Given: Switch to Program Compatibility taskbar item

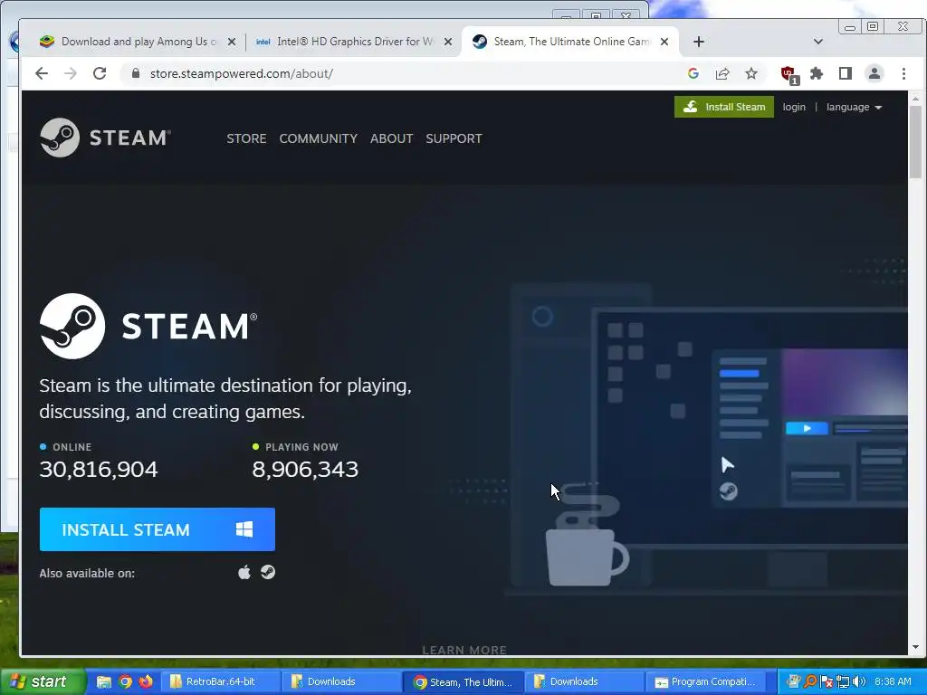Looking at the screenshot, I should (x=706, y=681).
